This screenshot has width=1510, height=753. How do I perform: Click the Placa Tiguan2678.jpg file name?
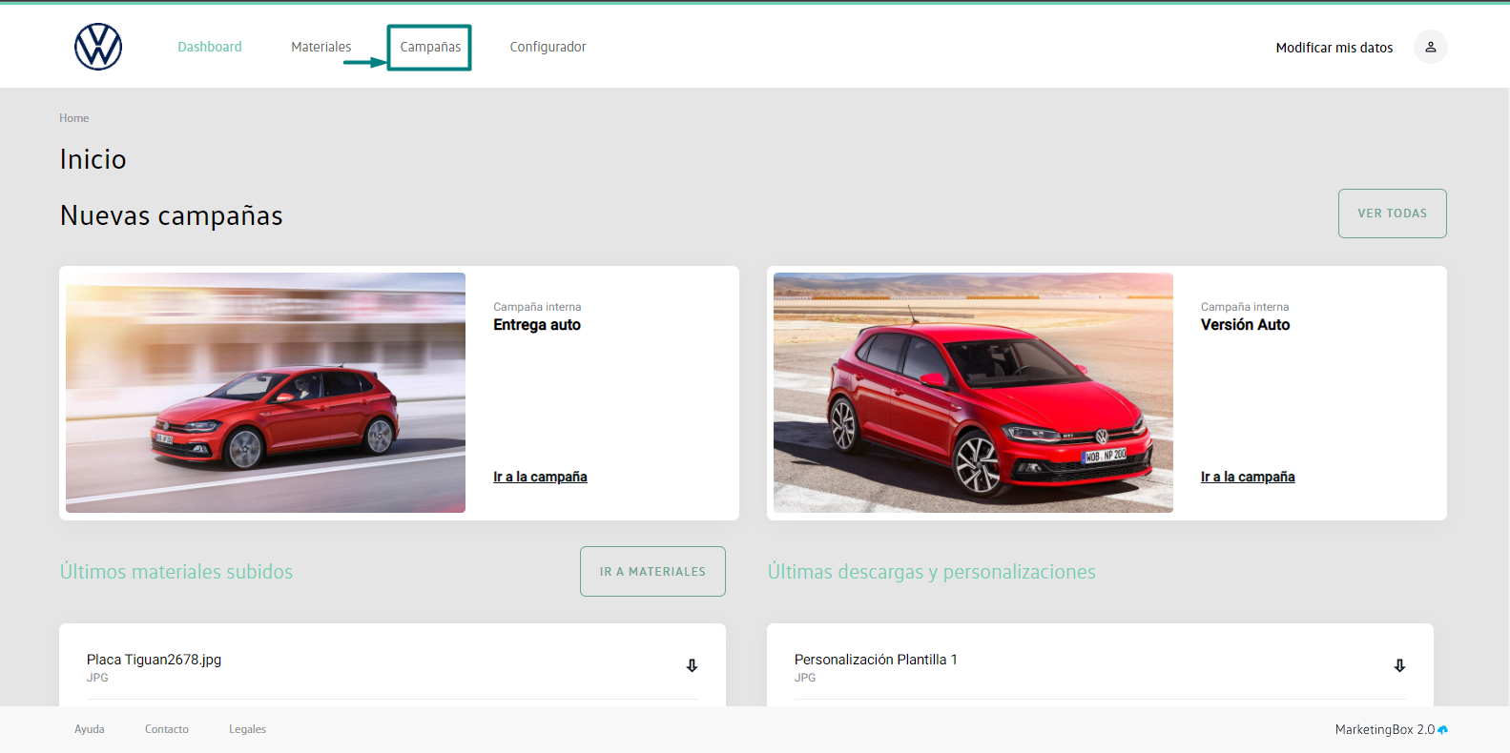coord(154,660)
